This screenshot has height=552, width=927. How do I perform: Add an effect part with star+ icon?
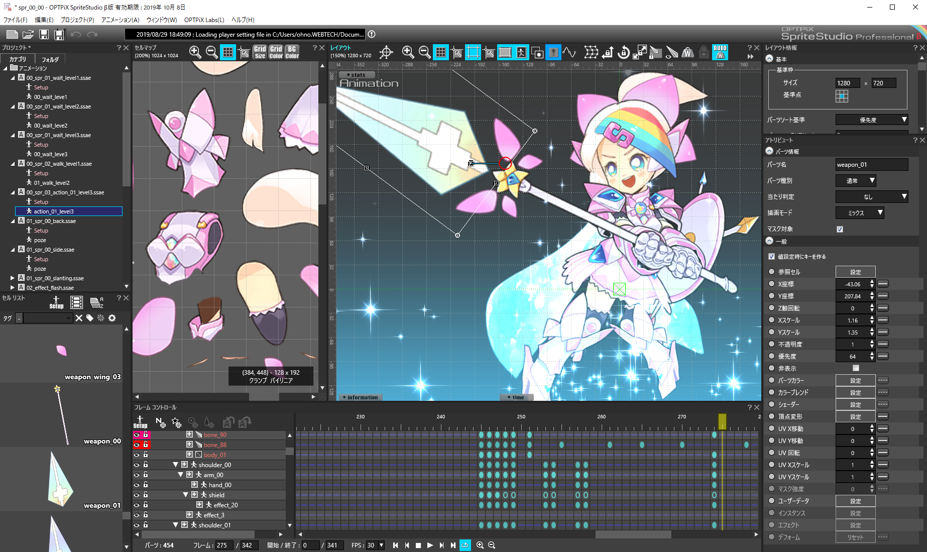coord(176,422)
